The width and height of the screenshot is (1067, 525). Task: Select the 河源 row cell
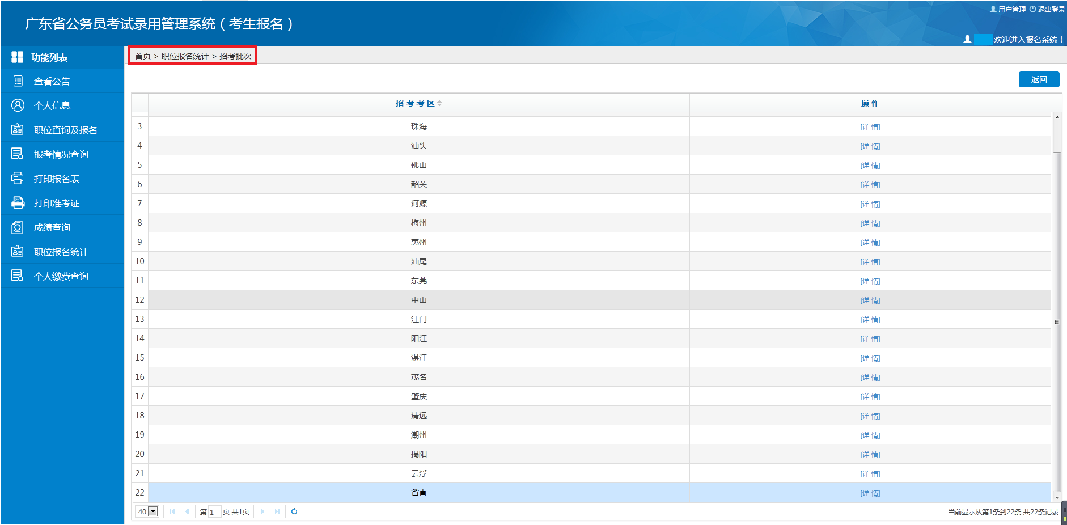click(419, 204)
